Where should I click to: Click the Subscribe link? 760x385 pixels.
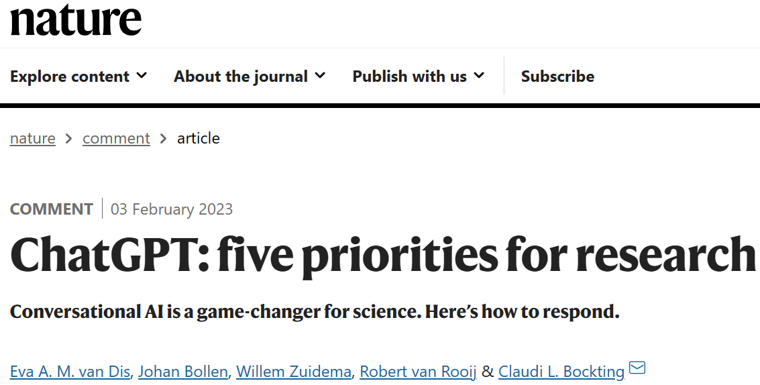[x=557, y=76]
